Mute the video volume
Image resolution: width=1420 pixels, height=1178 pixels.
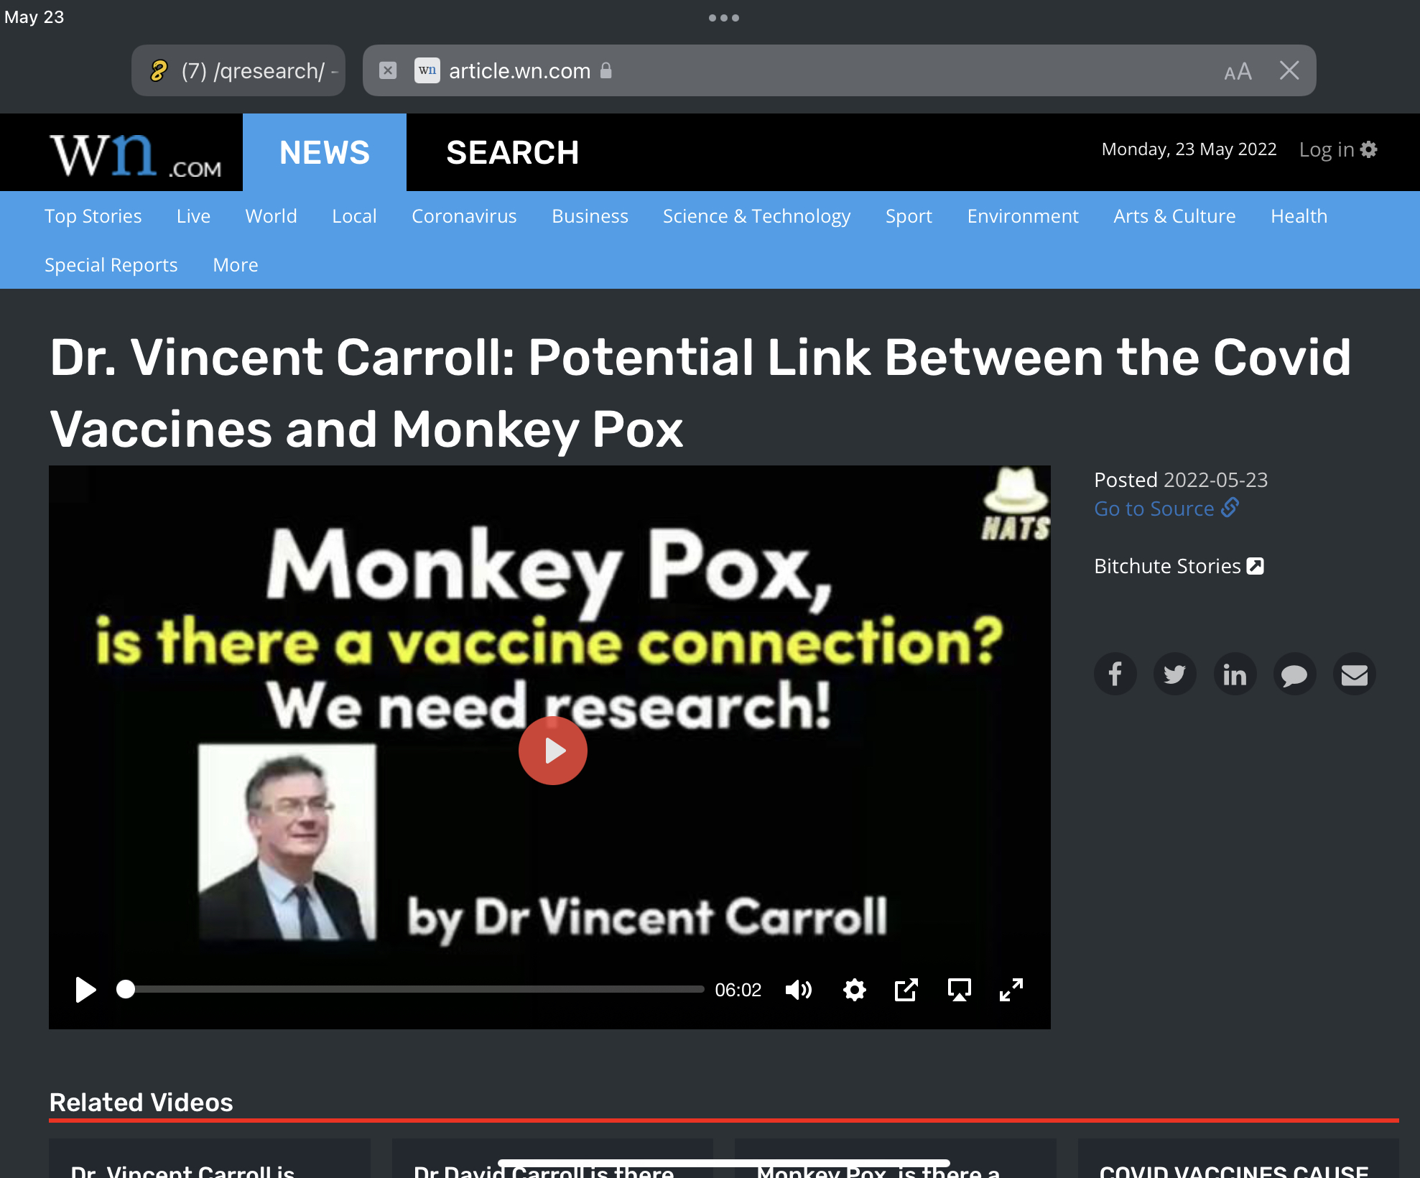click(x=799, y=990)
